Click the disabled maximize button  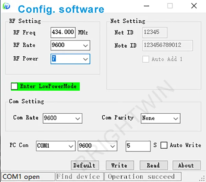pyautogui.click(x=170, y=6)
